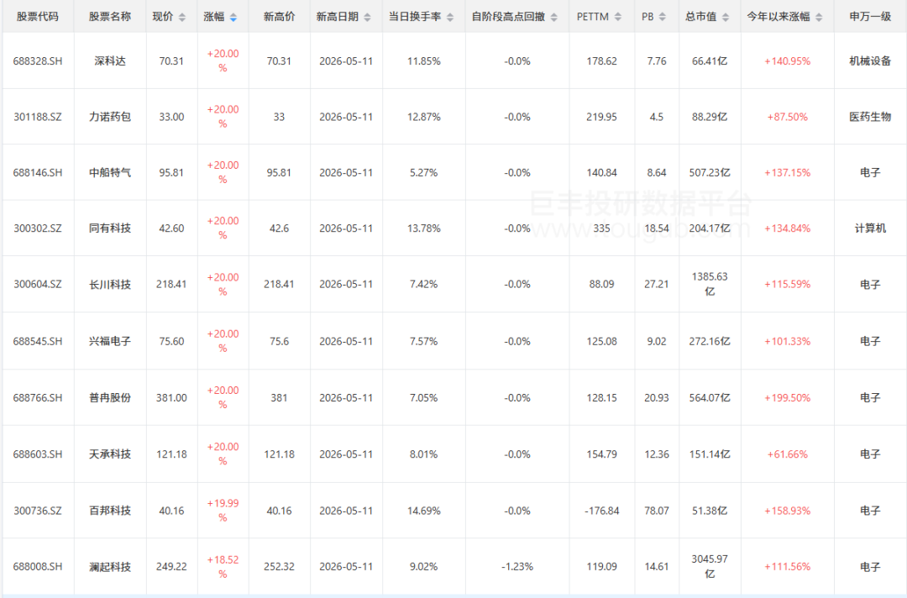Open stock code 688328.SH
The image size is (907, 598).
(38, 60)
